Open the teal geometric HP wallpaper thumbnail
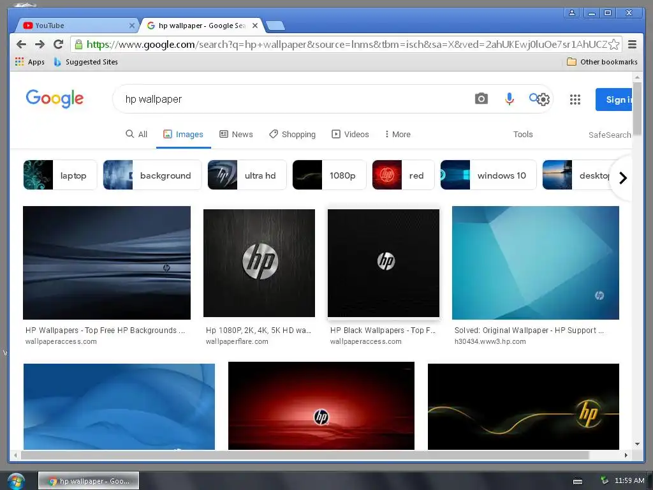653x490 pixels. click(536, 262)
